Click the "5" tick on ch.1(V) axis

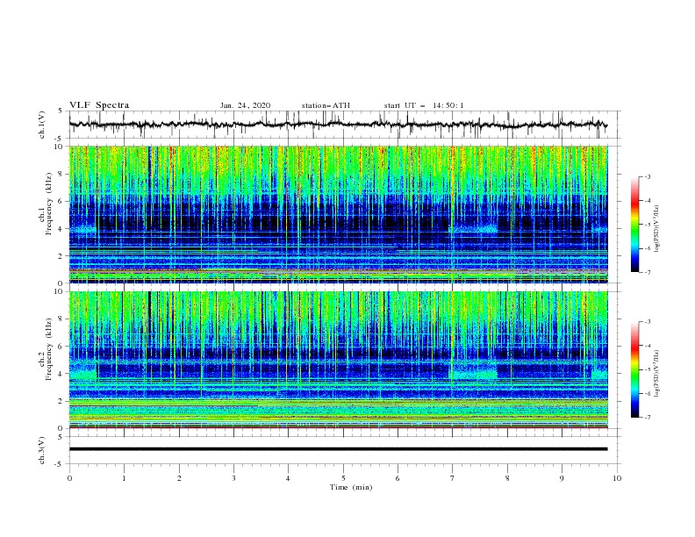tap(61, 111)
